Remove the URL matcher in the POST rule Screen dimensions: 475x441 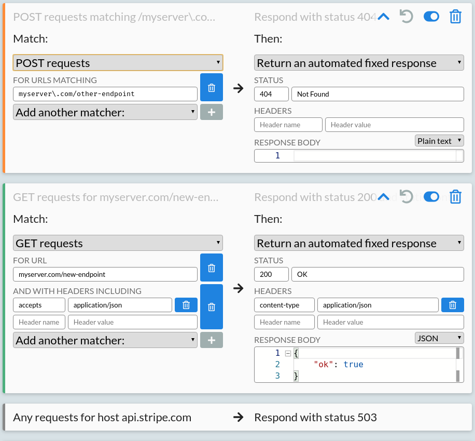coord(211,87)
